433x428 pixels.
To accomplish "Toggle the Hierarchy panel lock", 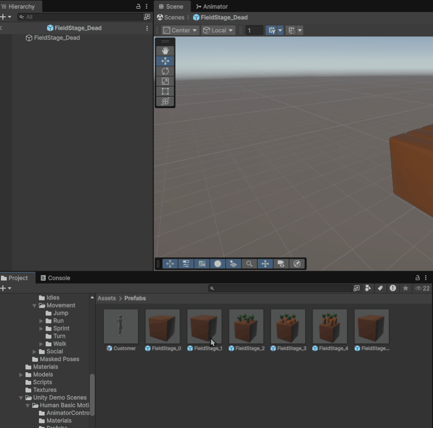I will [x=139, y=7].
